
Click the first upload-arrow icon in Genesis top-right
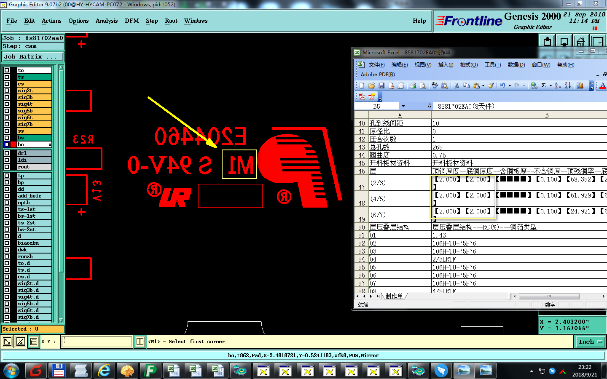click(547, 41)
